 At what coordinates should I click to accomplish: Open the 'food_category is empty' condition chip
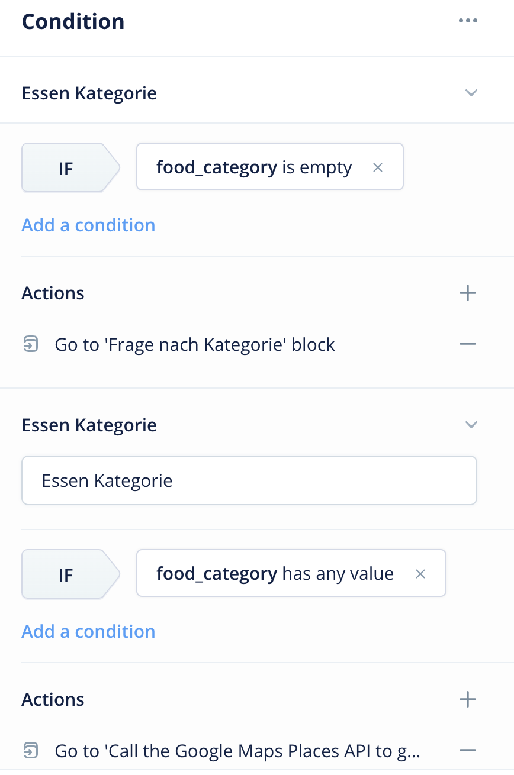click(x=270, y=166)
